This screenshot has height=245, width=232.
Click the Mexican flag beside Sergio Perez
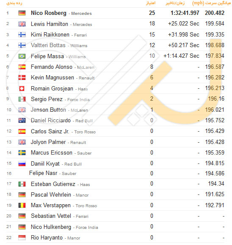22,99
